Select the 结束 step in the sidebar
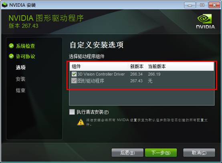 (x=21, y=90)
